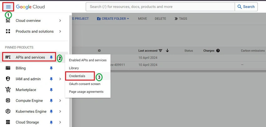Click the ID column header

99,51
